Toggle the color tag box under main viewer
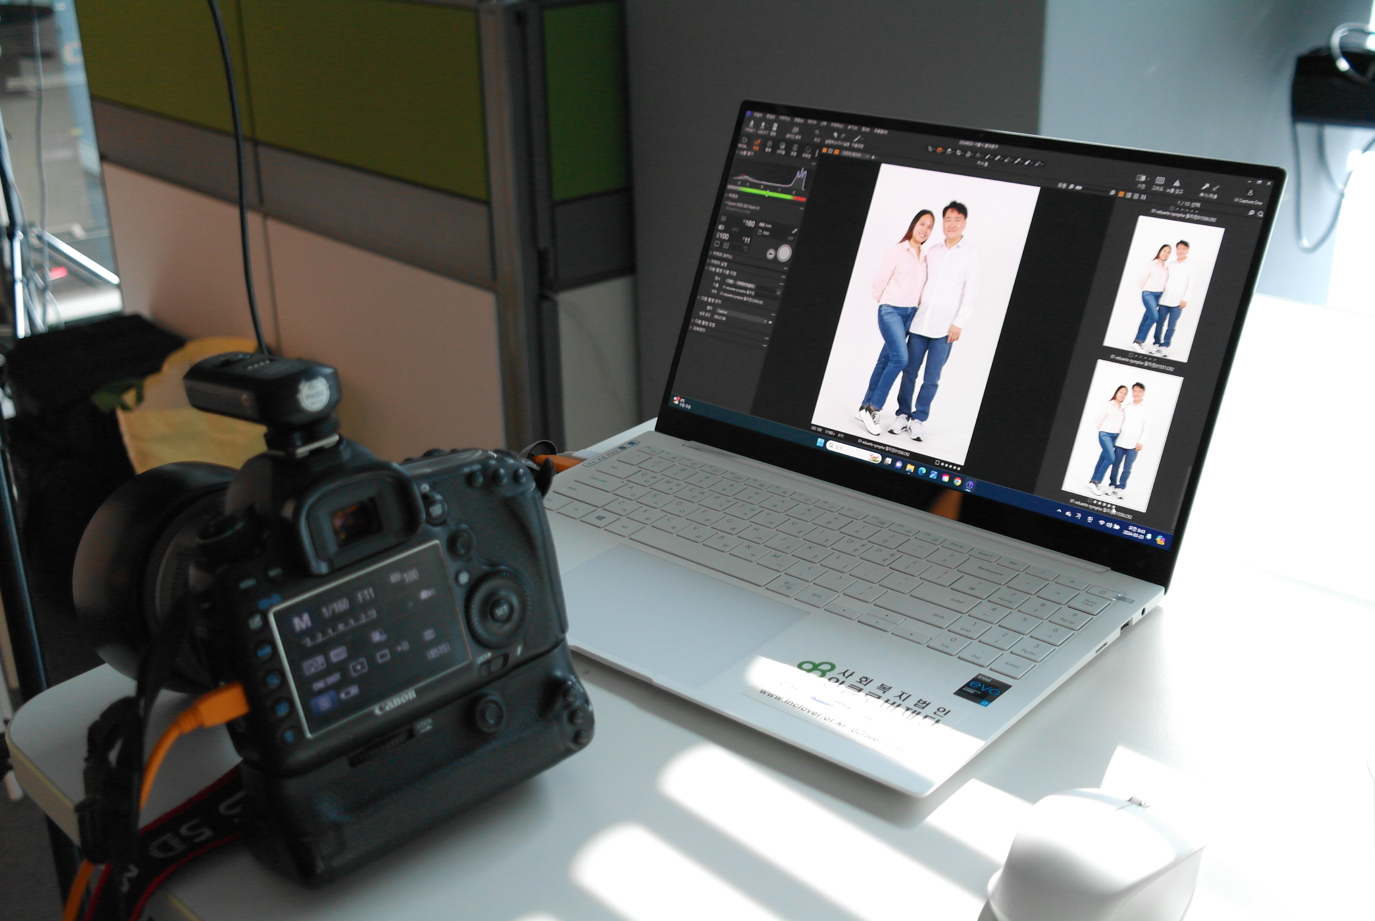1375x921 pixels. (937, 462)
